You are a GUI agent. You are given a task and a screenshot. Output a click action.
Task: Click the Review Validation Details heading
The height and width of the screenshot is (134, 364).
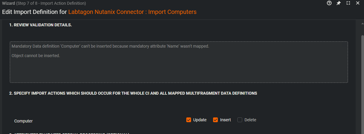[41, 25]
